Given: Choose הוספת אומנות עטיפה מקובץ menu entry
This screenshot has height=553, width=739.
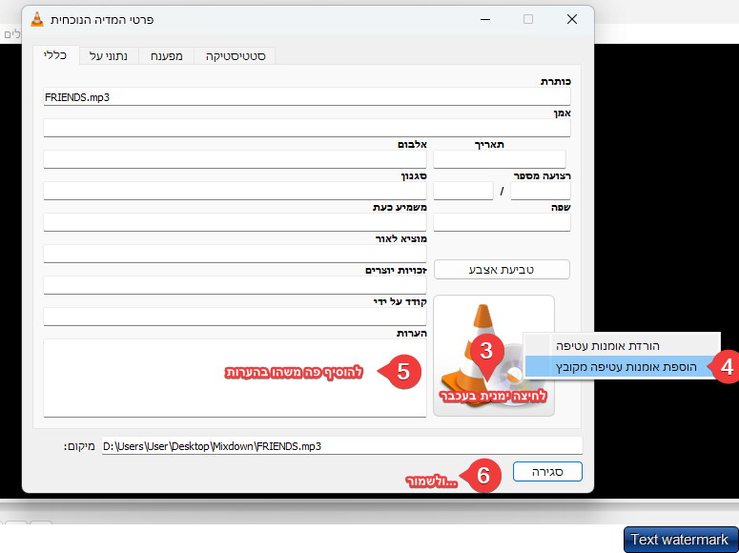Looking at the screenshot, I should tap(622, 366).
